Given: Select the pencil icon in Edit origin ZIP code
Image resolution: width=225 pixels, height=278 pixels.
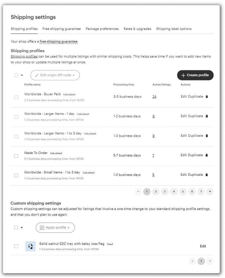Looking at the screenshot, I should [37, 75].
